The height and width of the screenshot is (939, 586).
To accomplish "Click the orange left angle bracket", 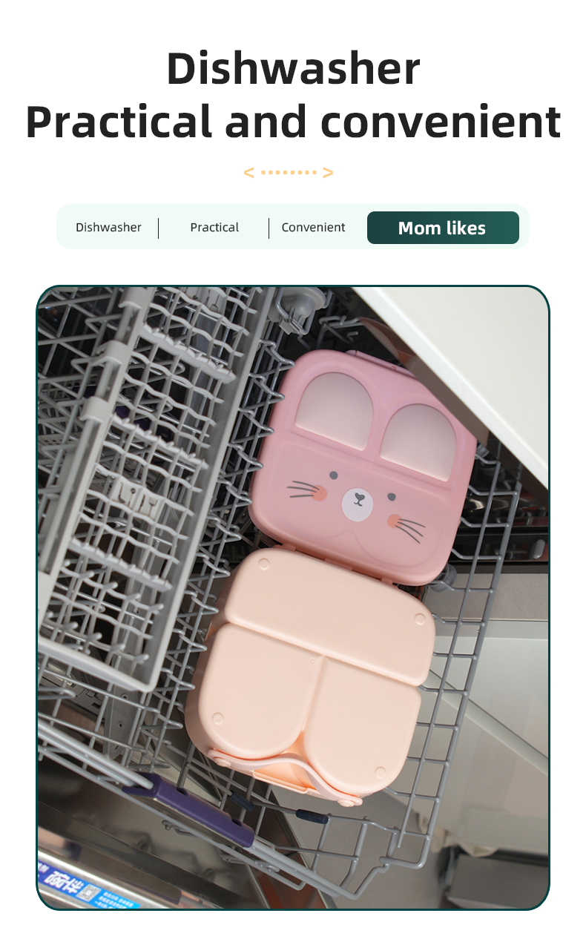I will click(x=248, y=173).
